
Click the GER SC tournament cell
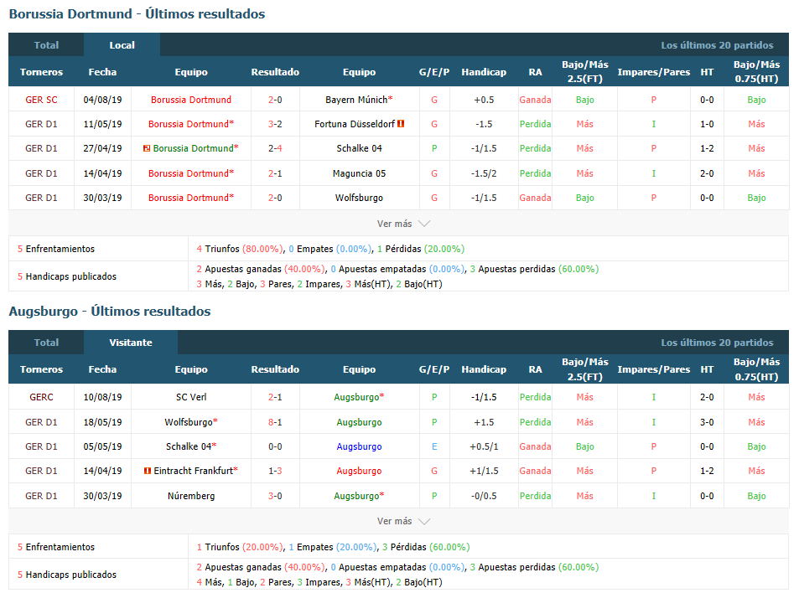41,100
